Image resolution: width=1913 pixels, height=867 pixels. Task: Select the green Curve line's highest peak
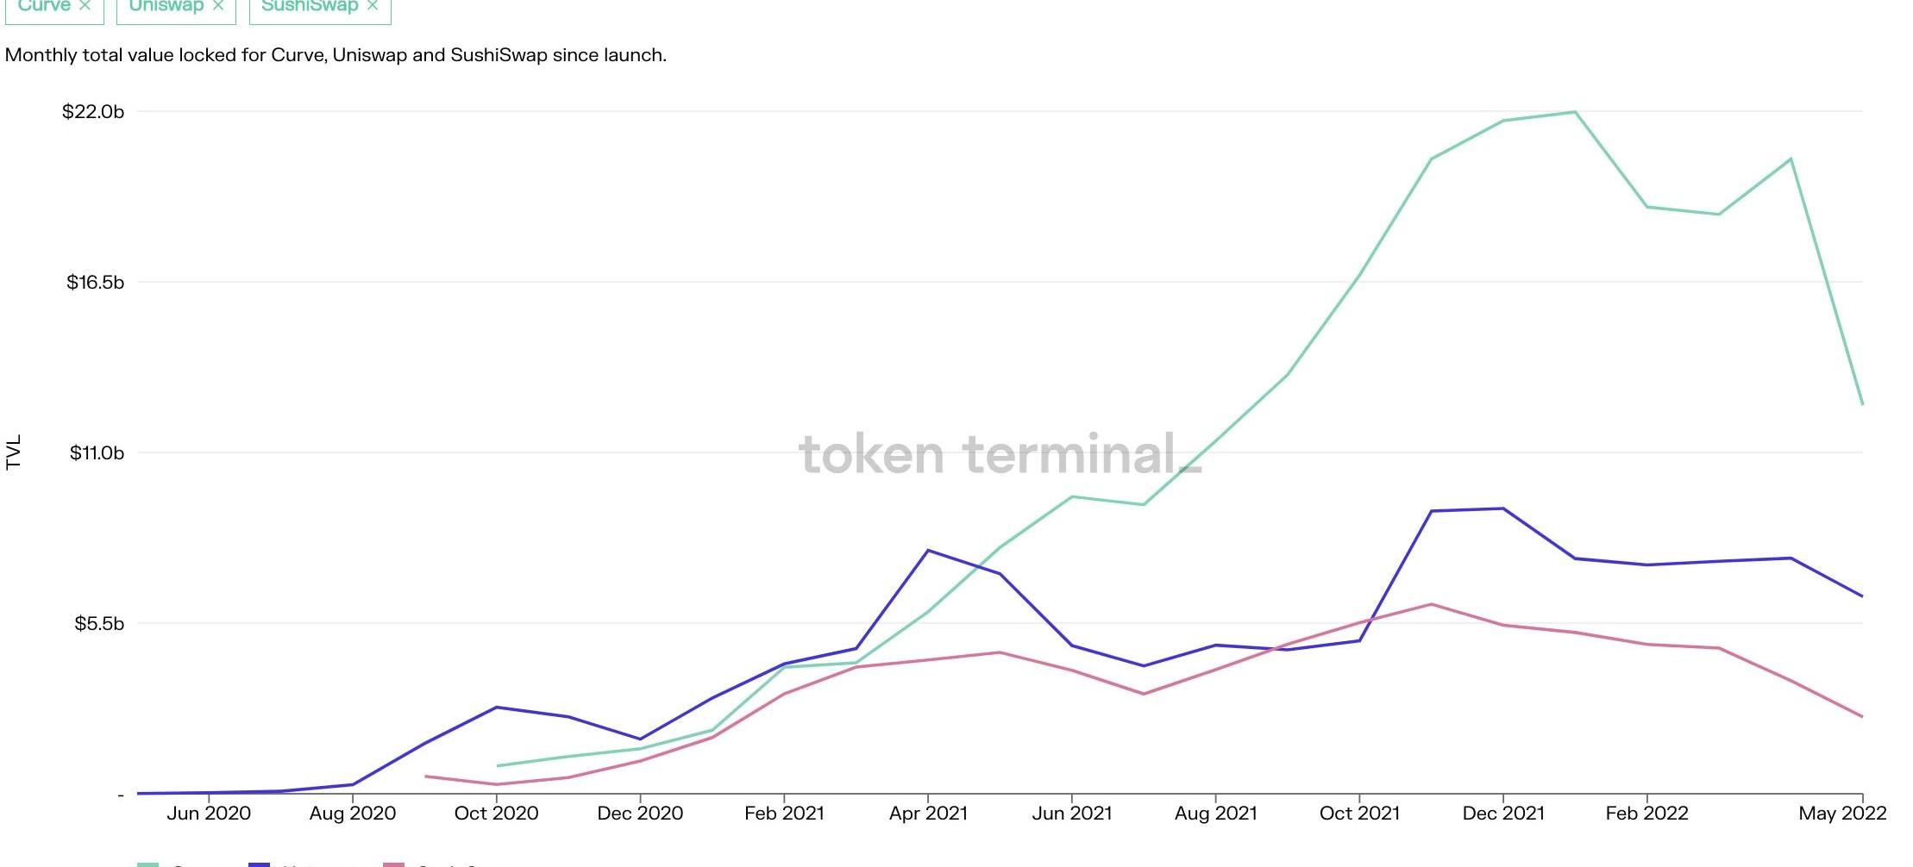tap(1575, 112)
